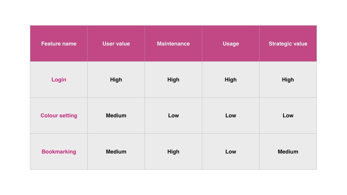347x195 pixels.
Task: Select Bookmarking's User value Medium cell
Action: pyautogui.click(x=116, y=152)
